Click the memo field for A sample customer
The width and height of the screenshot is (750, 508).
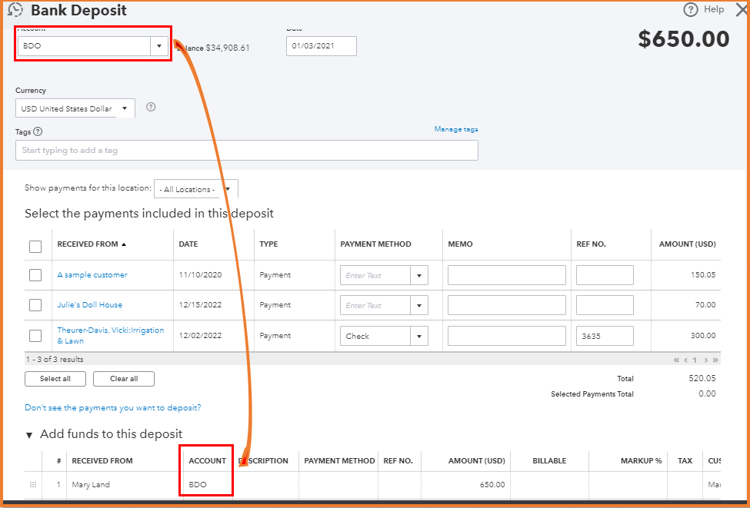tap(506, 275)
